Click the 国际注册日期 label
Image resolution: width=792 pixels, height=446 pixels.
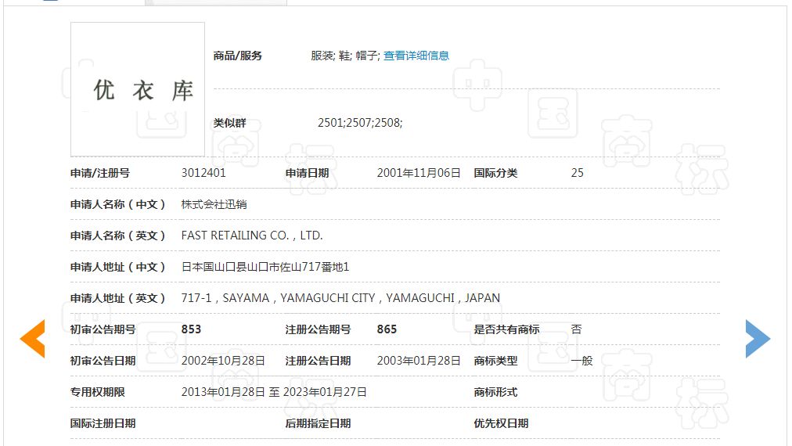(103, 423)
